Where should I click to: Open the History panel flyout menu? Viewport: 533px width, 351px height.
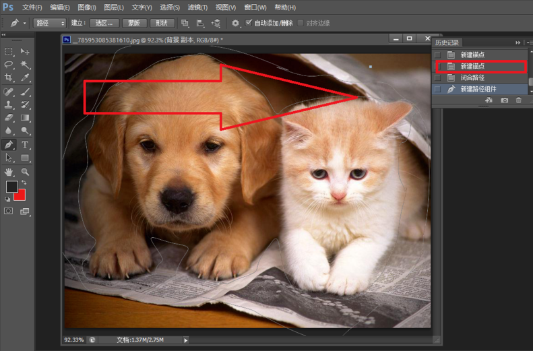(x=529, y=42)
